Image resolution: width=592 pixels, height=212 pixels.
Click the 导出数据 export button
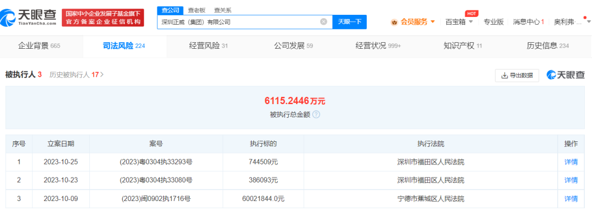[x=517, y=76]
